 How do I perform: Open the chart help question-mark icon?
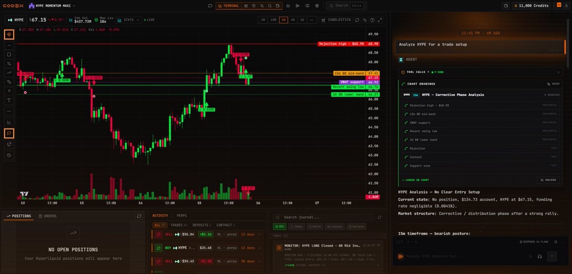[372, 20]
